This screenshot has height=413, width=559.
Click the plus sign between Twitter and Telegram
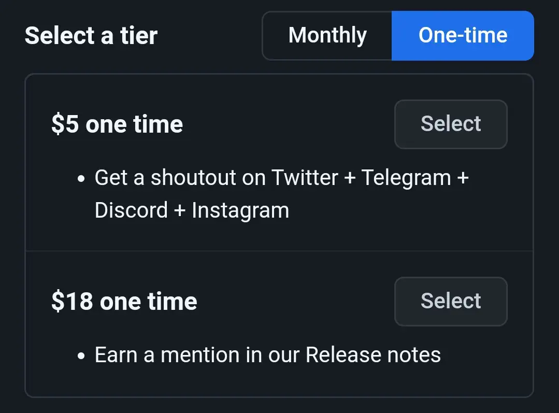click(x=350, y=178)
